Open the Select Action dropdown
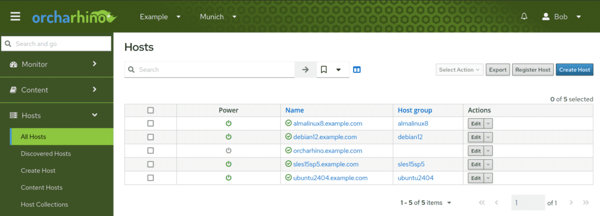 point(460,70)
